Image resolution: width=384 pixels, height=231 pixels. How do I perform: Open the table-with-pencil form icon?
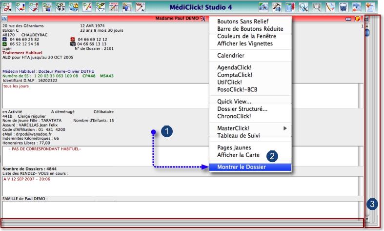pos(114,7)
